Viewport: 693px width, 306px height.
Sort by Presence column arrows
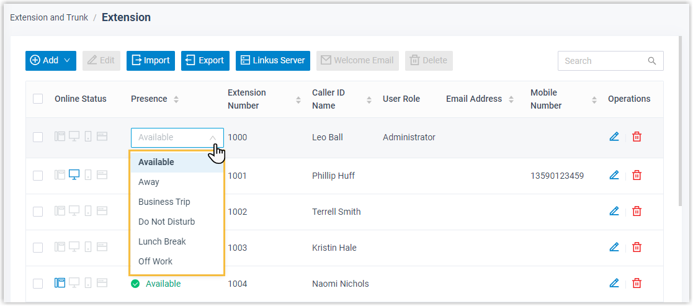pyautogui.click(x=176, y=99)
